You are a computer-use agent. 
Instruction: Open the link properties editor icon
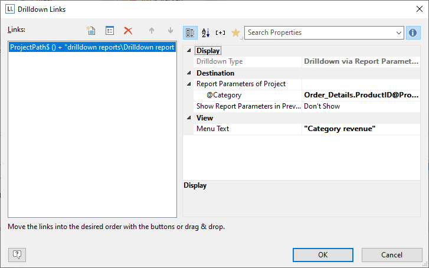click(x=110, y=30)
